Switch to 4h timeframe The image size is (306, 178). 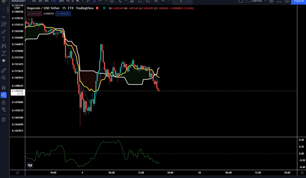click(x=78, y=1)
